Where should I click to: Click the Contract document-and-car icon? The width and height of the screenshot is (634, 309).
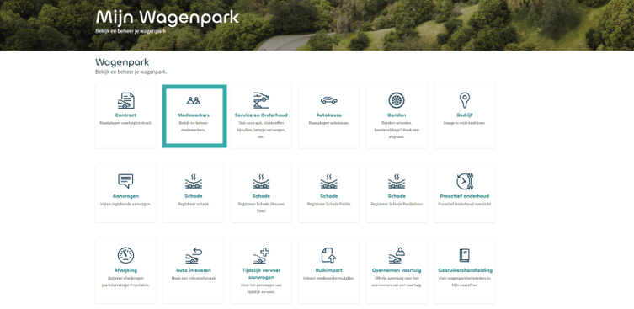click(x=125, y=101)
